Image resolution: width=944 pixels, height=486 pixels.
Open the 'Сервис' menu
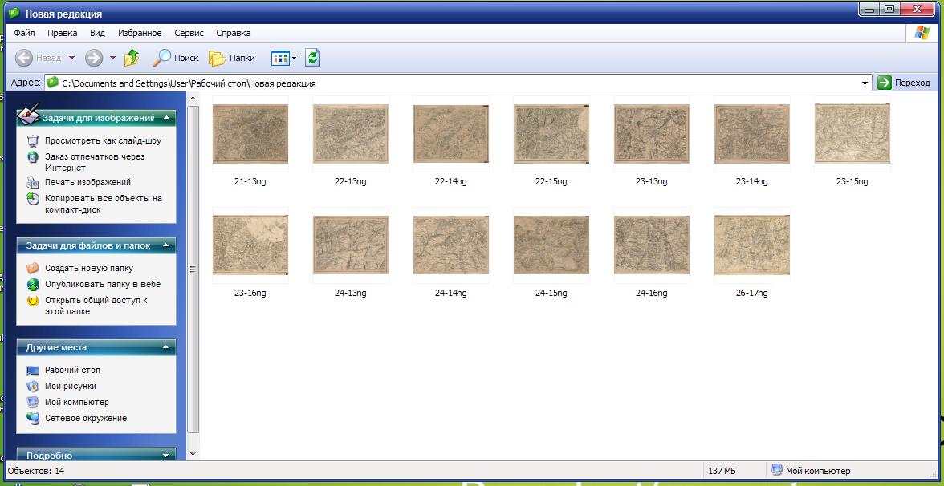click(189, 33)
